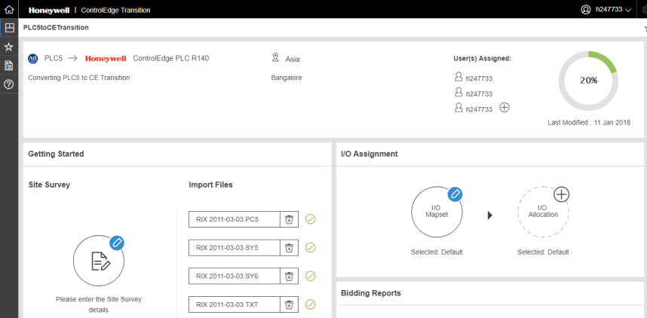Add I/O Allocation with the plus badge
This screenshot has width=647, height=318.
click(561, 194)
